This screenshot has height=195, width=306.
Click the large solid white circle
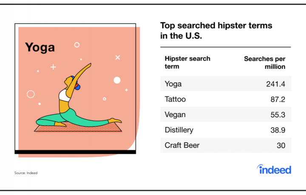pyautogui.click(x=117, y=80)
